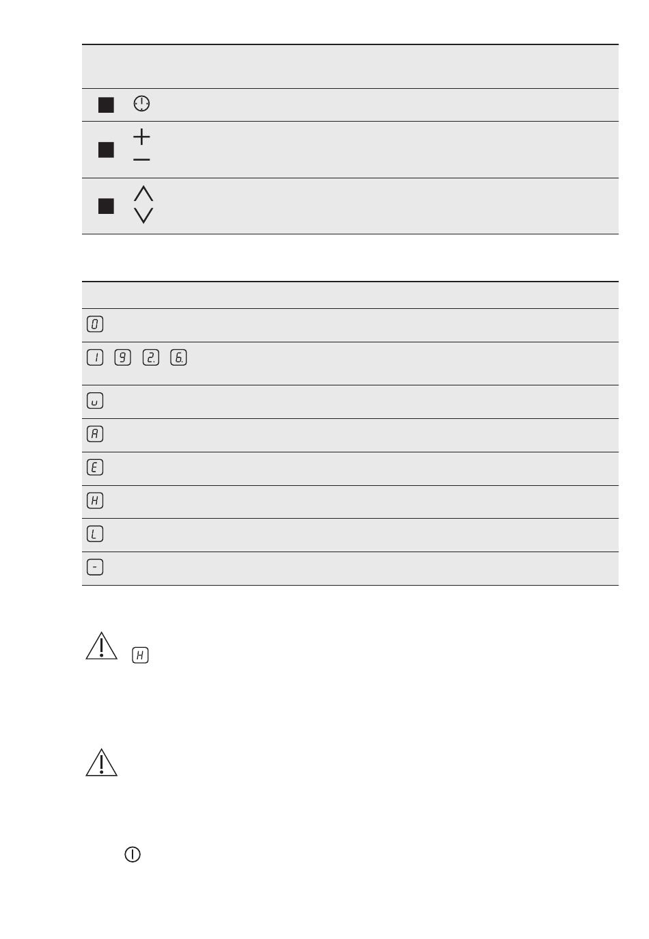The image size is (649, 939).
Task: Select the downward chevron arrow
Action: coord(143,215)
